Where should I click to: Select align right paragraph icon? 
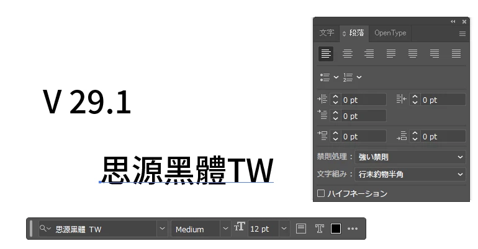(x=369, y=54)
